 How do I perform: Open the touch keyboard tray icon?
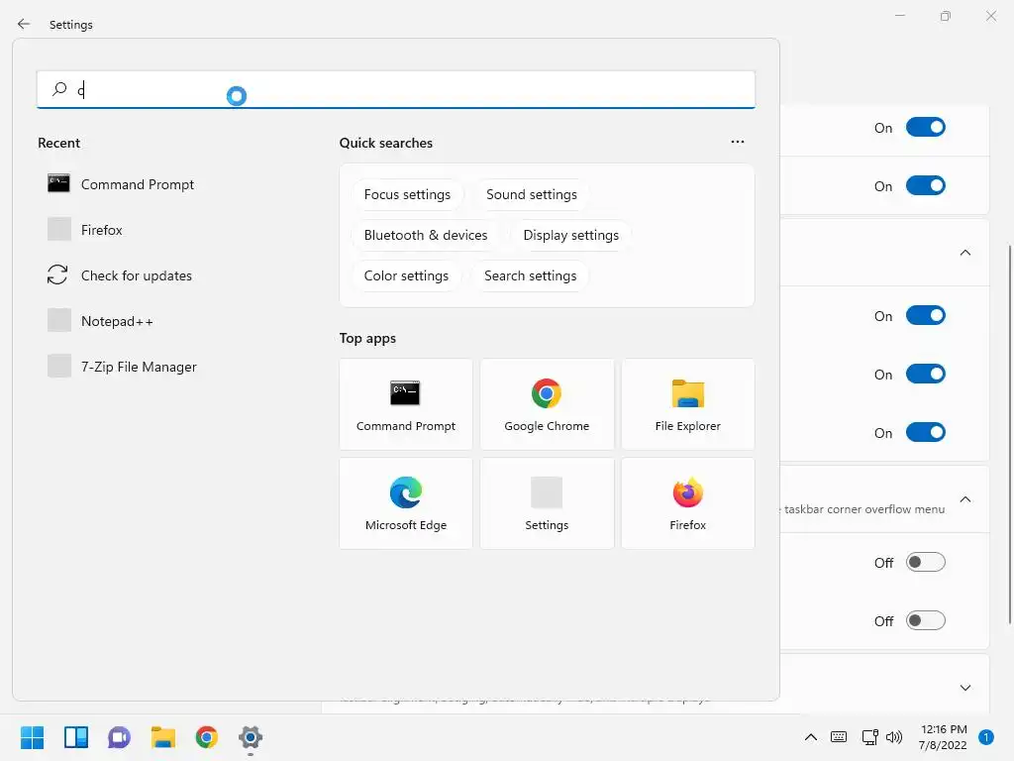point(839,737)
